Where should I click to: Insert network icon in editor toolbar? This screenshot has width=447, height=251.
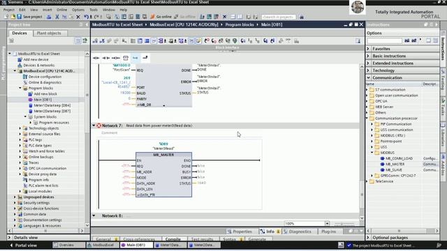(x=95, y=41)
